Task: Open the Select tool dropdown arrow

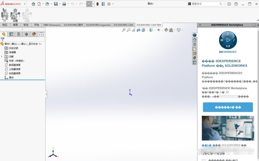Action: click(93, 4)
